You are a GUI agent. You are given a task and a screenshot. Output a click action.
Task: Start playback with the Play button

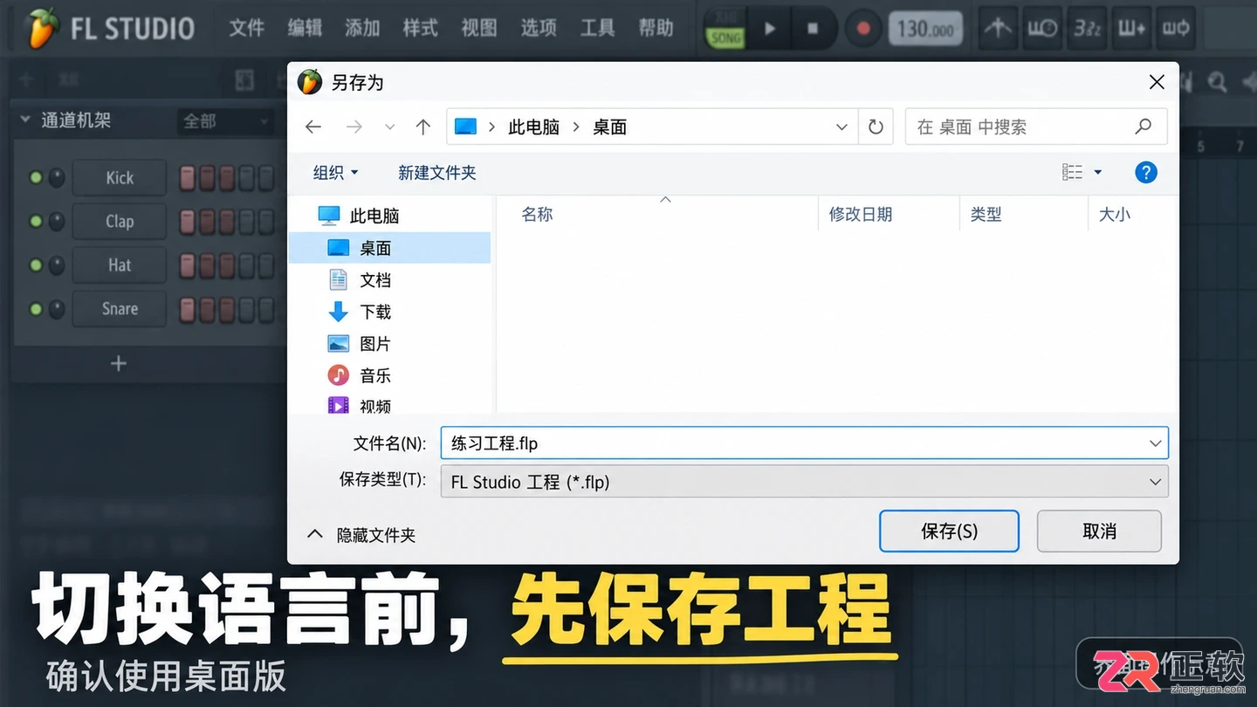[769, 29]
